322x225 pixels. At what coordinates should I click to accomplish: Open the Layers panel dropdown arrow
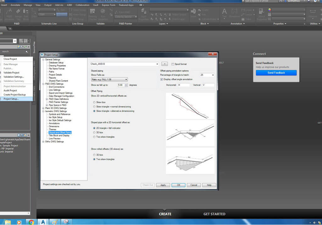[x=167, y=24]
